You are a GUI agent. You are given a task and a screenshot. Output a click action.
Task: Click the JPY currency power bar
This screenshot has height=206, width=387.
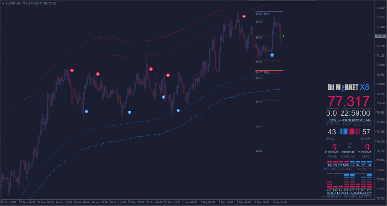(369, 181)
